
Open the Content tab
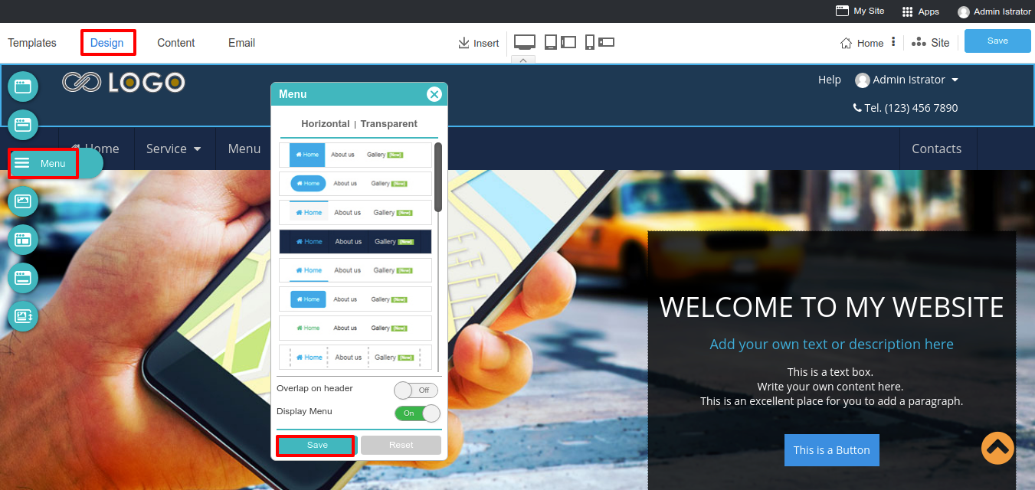point(176,43)
